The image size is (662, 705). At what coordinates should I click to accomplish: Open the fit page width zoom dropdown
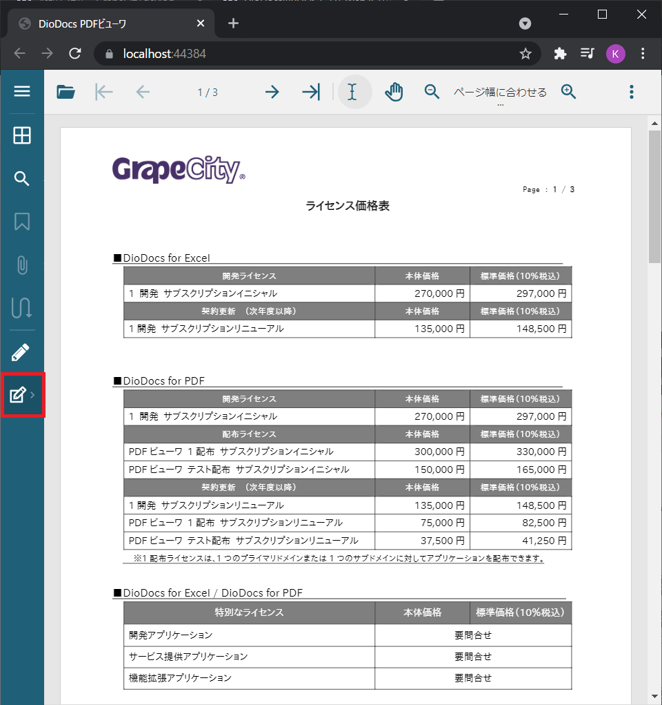[501, 93]
